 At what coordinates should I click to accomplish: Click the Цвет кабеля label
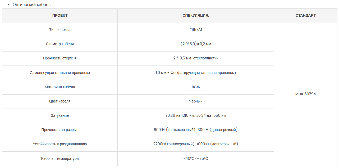point(60,101)
